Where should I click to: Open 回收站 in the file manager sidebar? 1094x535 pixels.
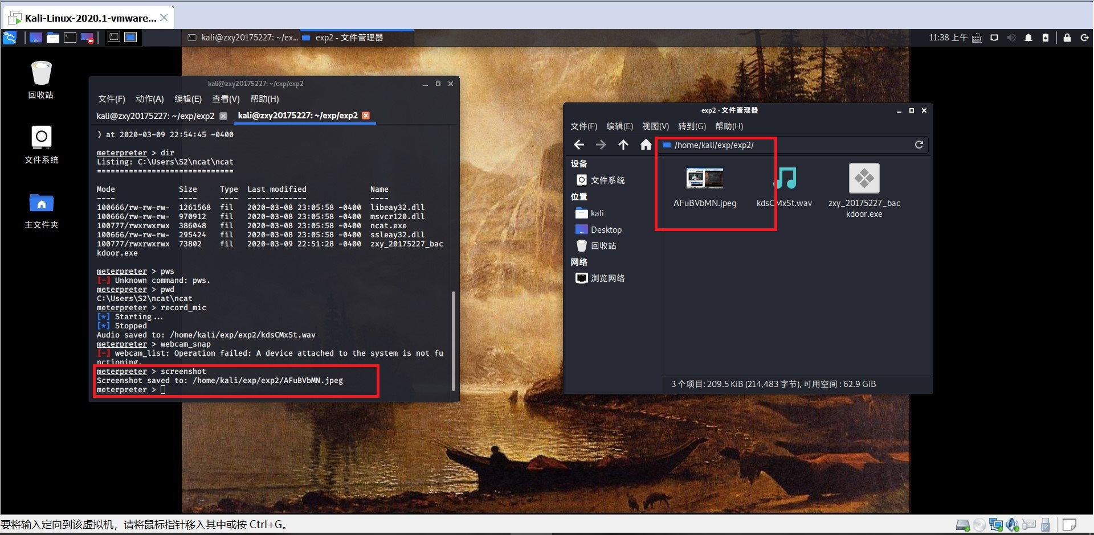click(x=596, y=246)
